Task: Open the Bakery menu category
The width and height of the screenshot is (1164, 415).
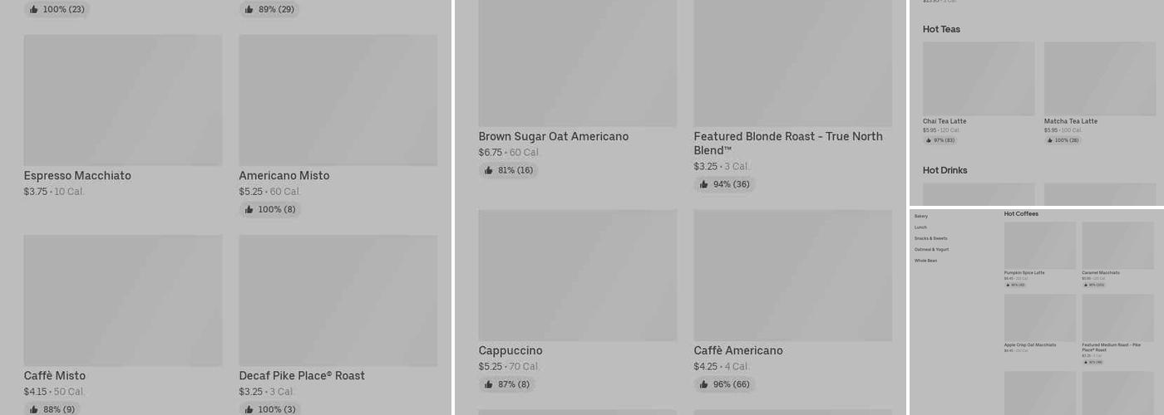Action: [921, 216]
